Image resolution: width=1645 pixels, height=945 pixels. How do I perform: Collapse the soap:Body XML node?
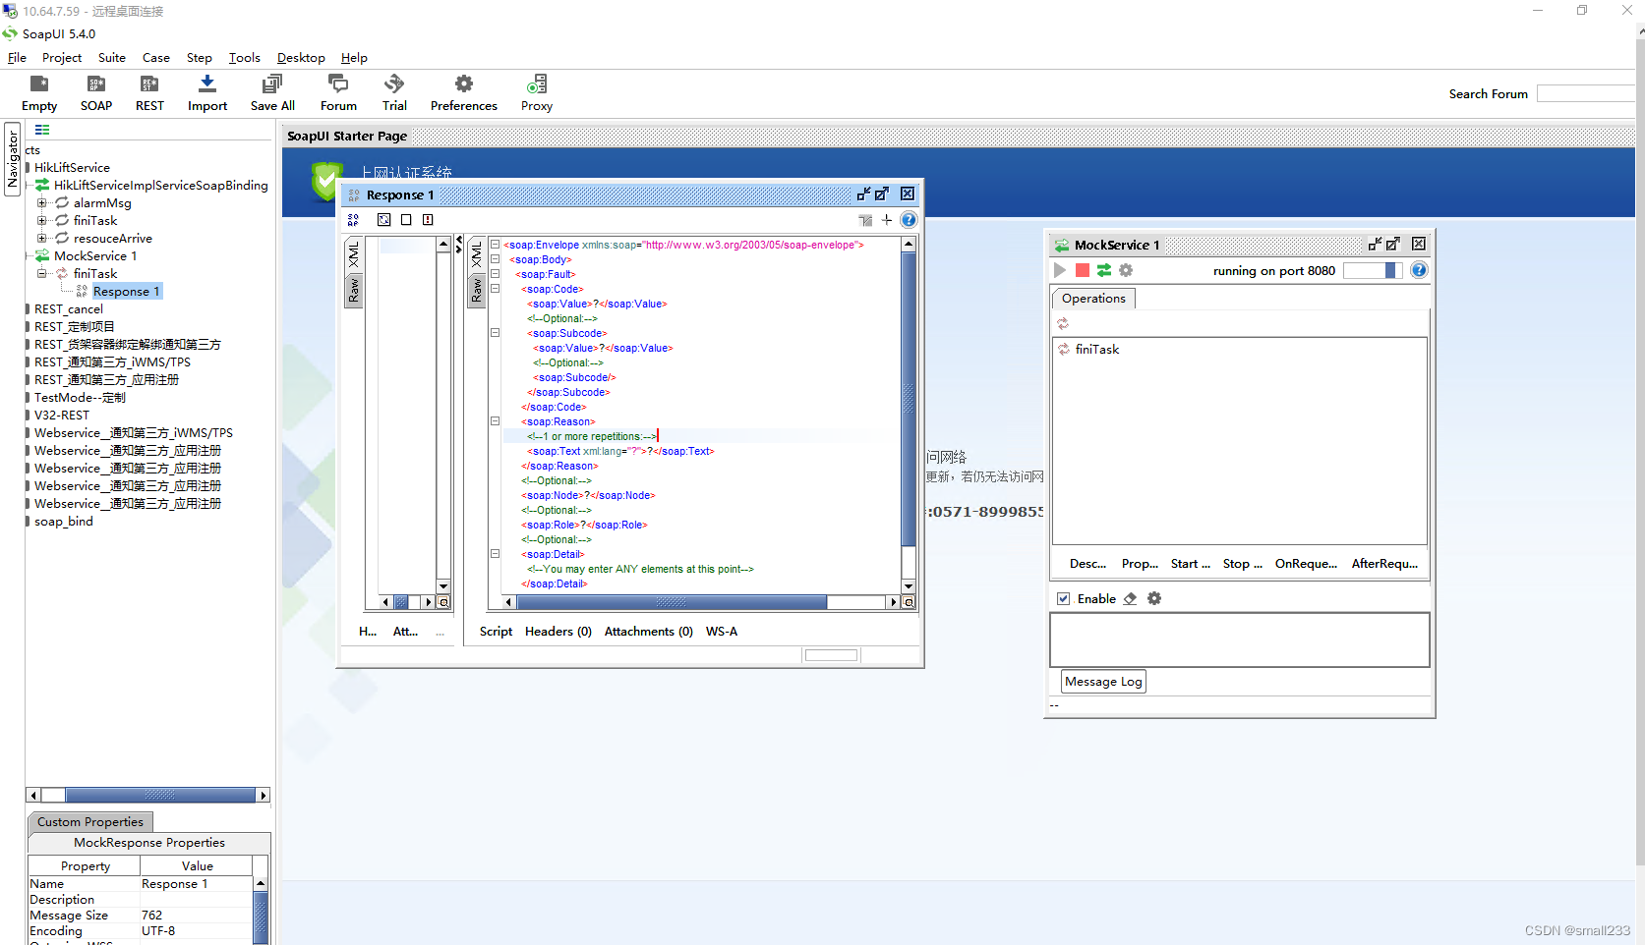click(496, 259)
